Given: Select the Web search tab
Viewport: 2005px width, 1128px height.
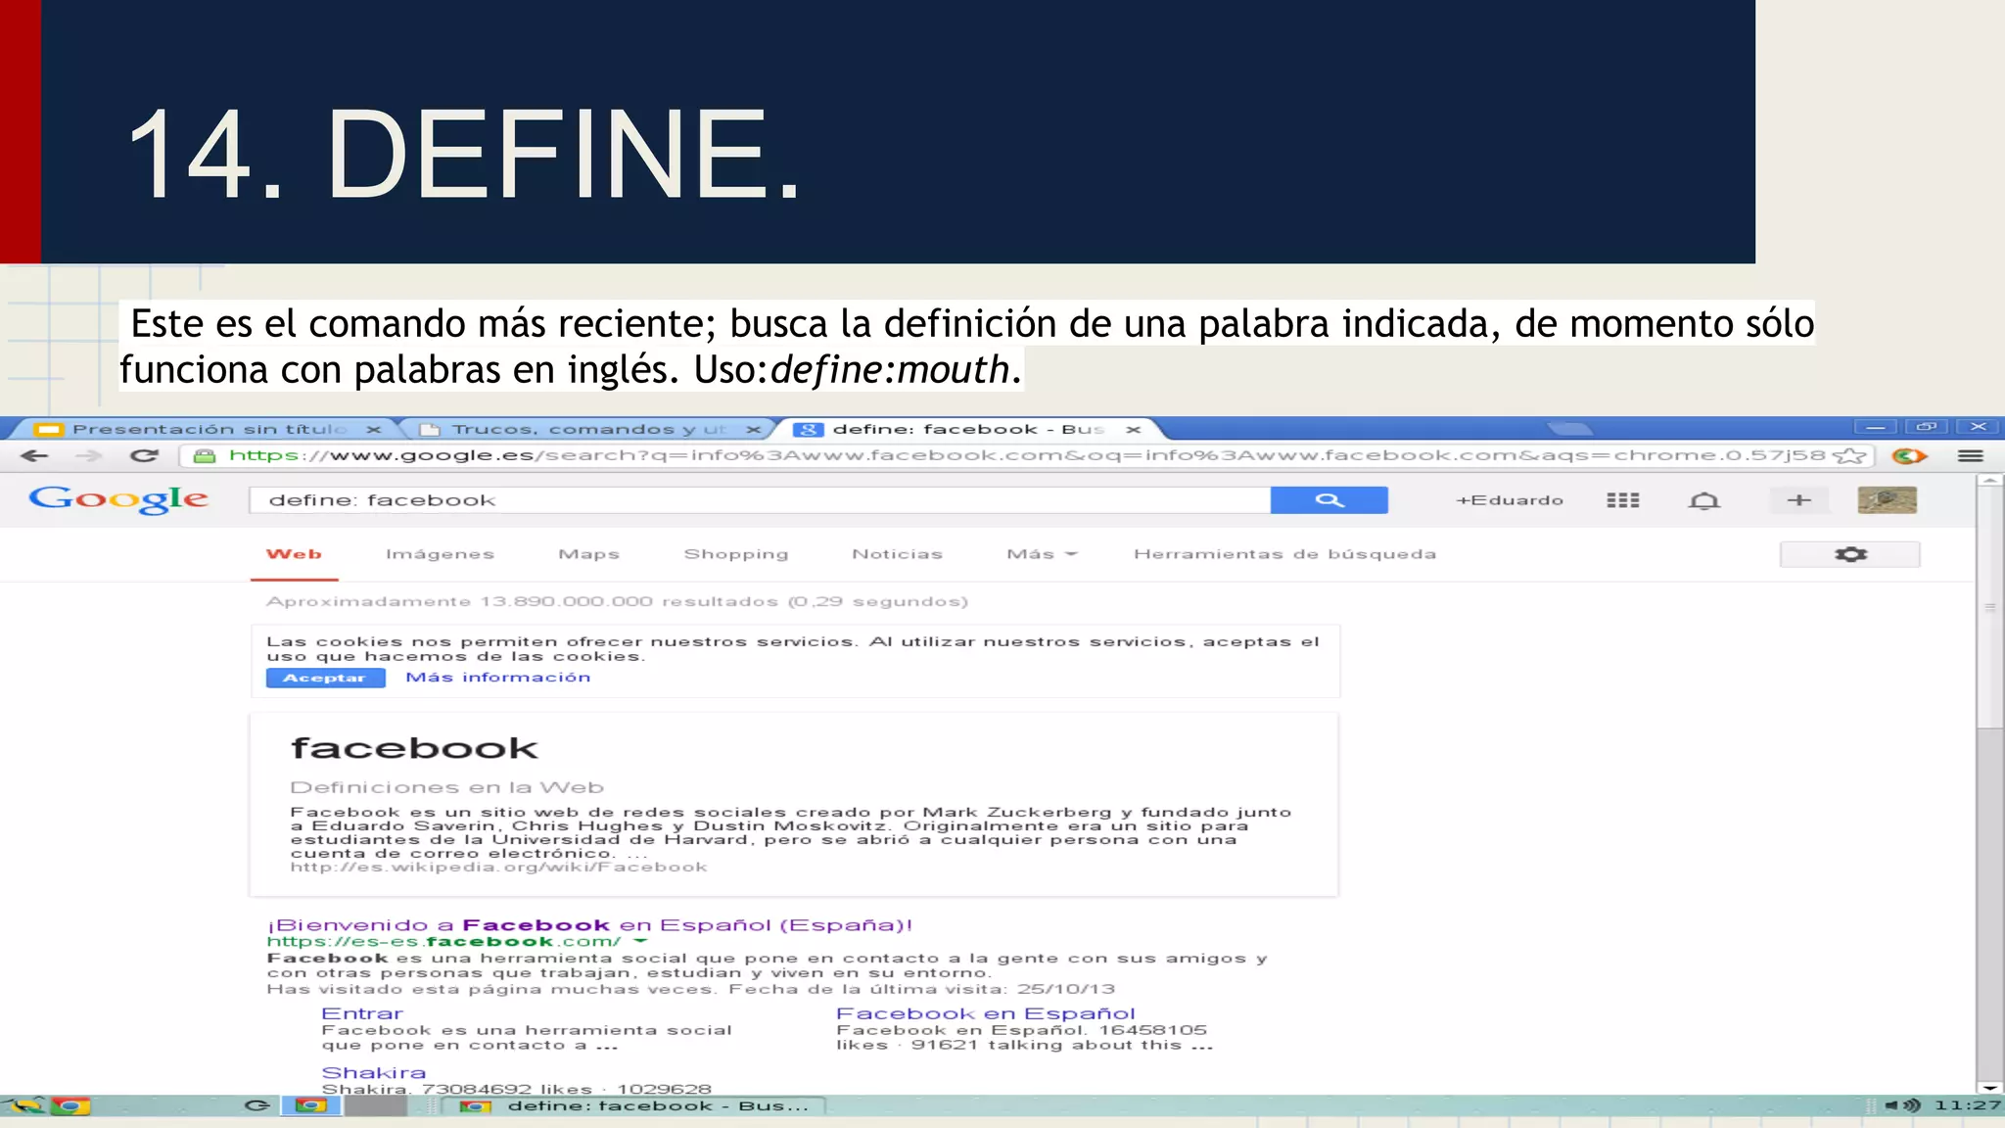Looking at the screenshot, I should coord(294,554).
